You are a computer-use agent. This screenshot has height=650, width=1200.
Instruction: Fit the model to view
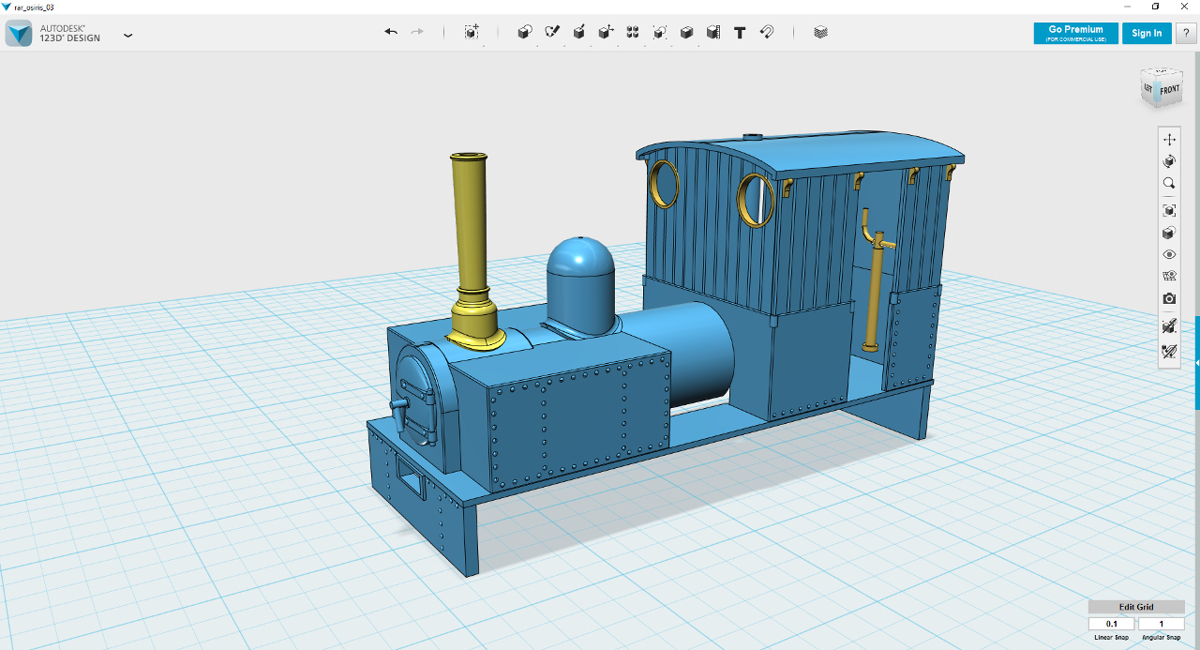coord(1169,210)
